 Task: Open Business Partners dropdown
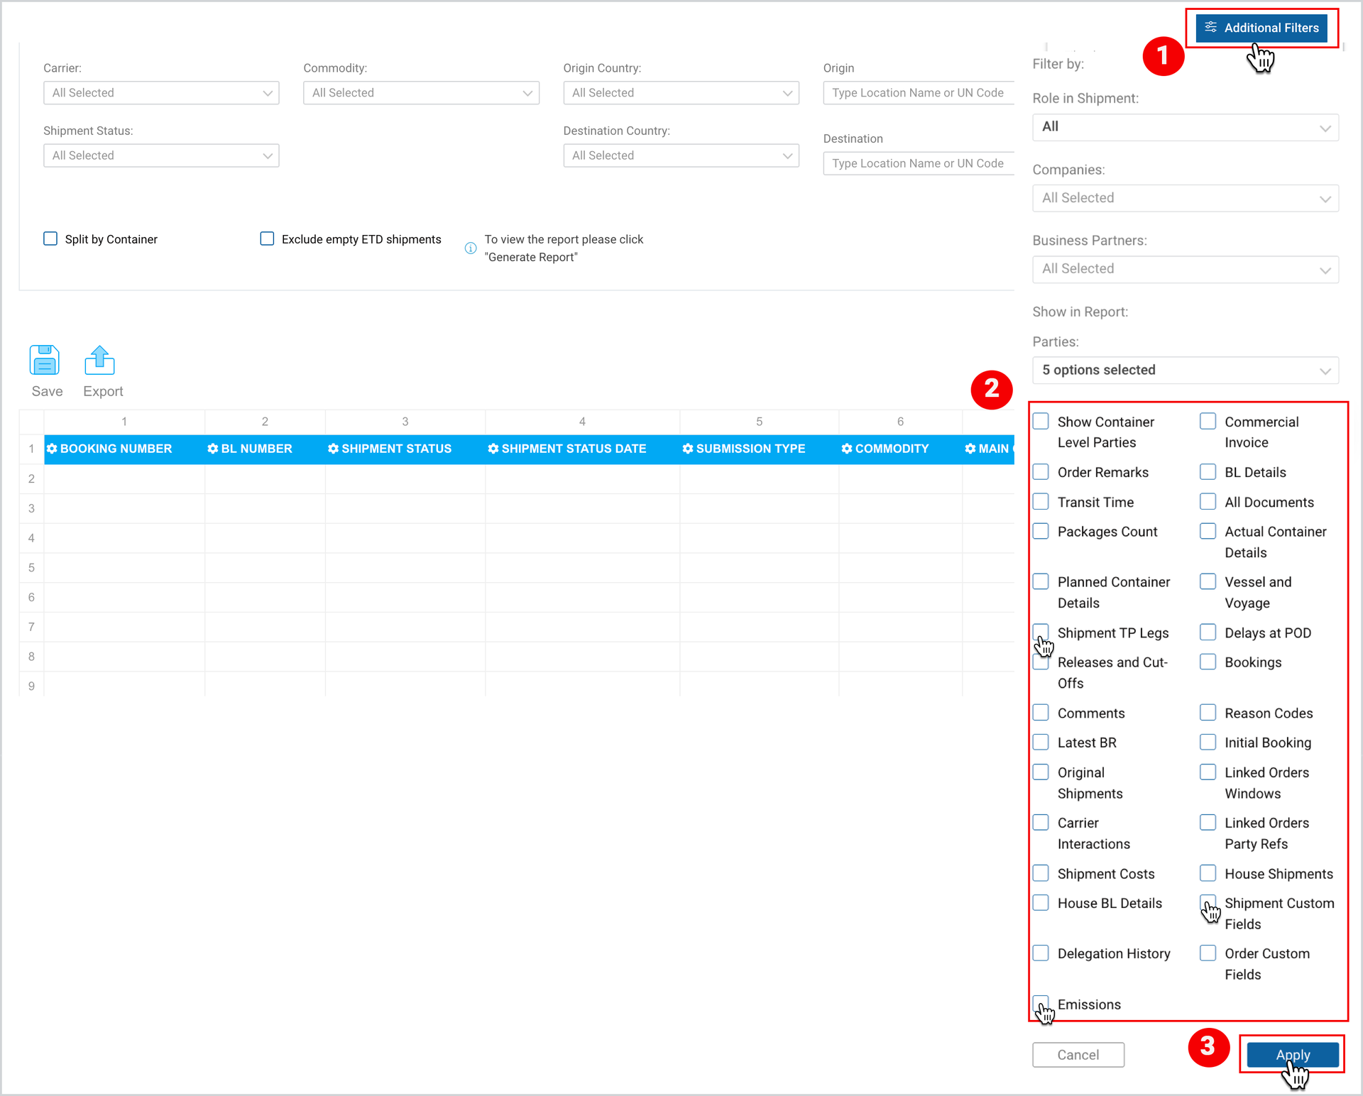tap(1186, 269)
